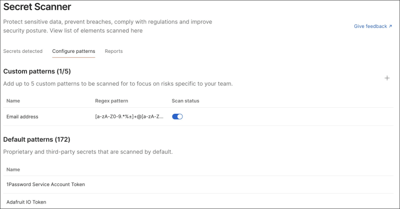Select the 1Password Service Account Token row
The width and height of the screenshot is (400, 209).
pyautogui.click(x=45, y=185)
